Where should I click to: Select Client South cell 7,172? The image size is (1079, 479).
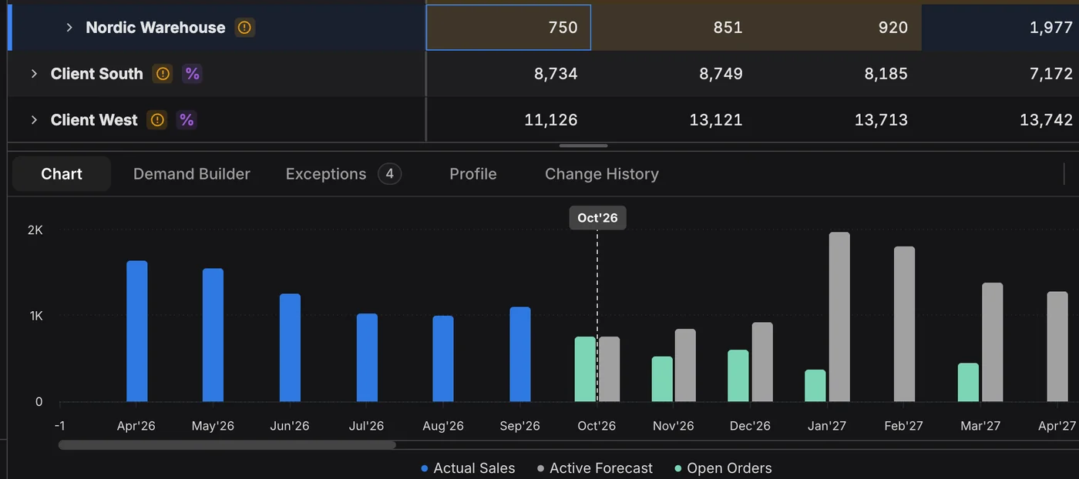pos(1000,74)
